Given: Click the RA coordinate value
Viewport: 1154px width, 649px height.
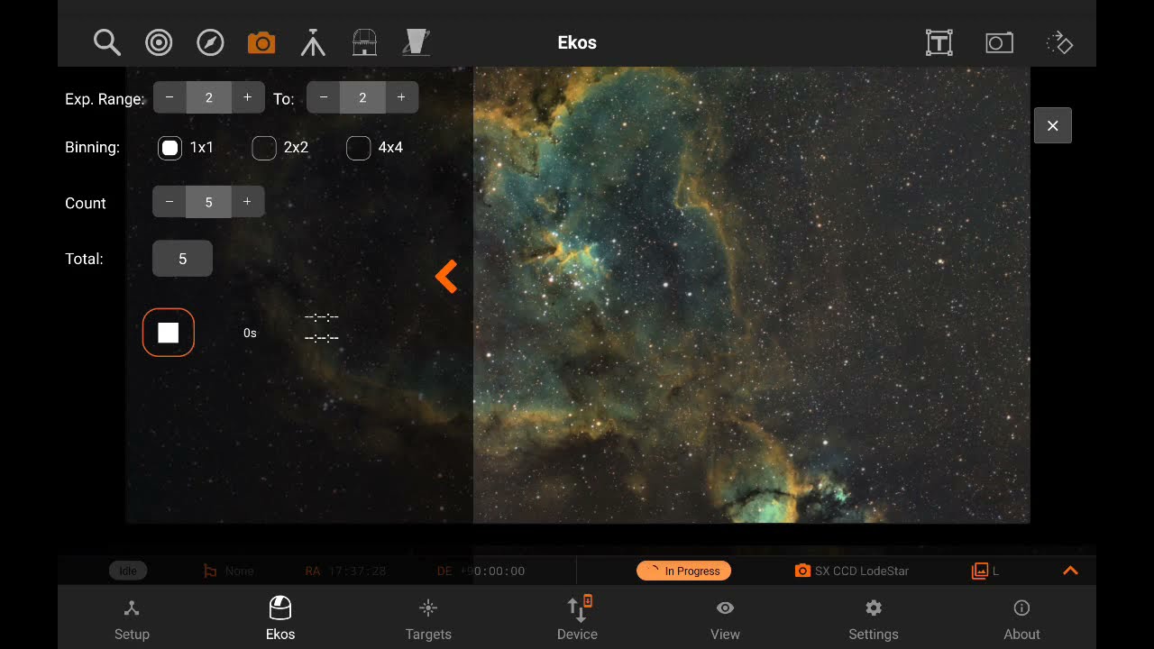Looking at the screenshot, I should pyautogui.click(x=357, y=571).
